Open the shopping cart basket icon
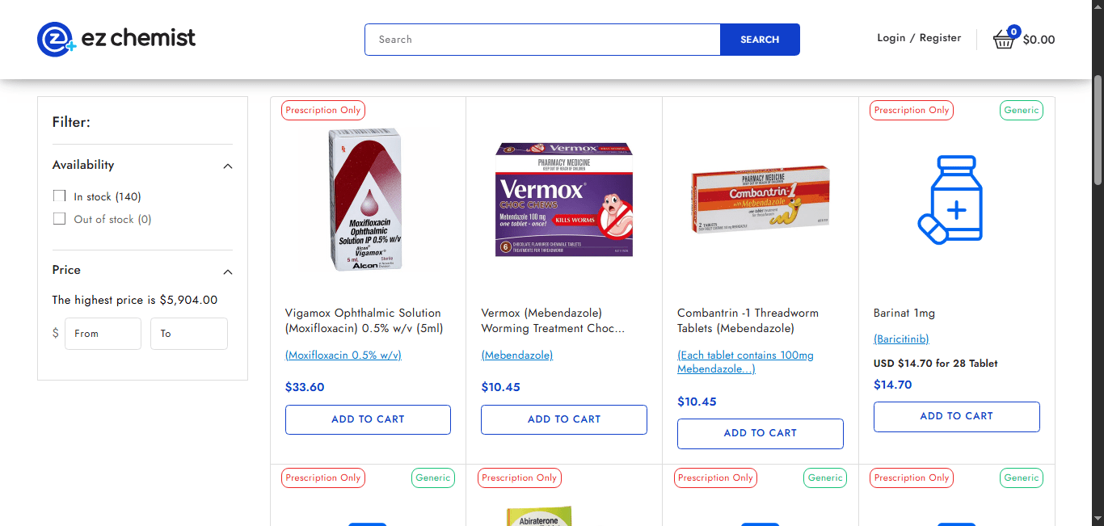The image size is (1104, 526). [x=1004, y=39]
